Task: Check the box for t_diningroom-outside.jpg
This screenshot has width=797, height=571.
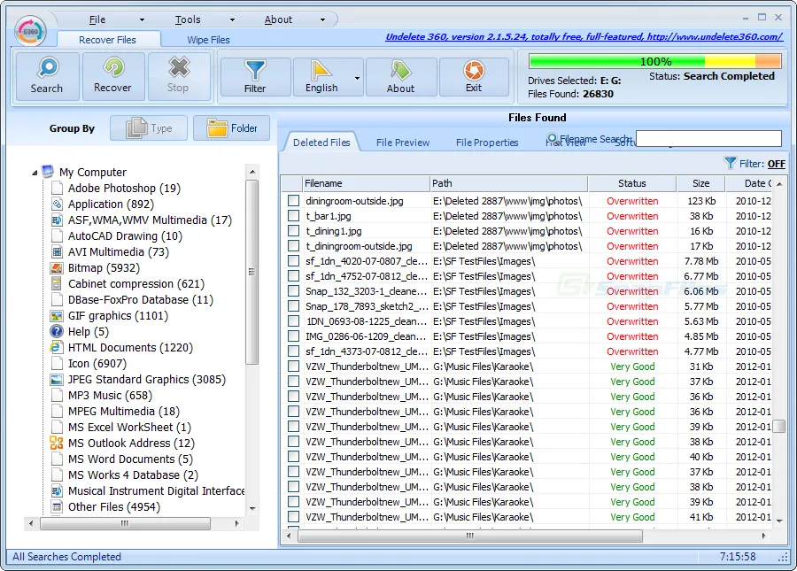Action: (293, 246)
